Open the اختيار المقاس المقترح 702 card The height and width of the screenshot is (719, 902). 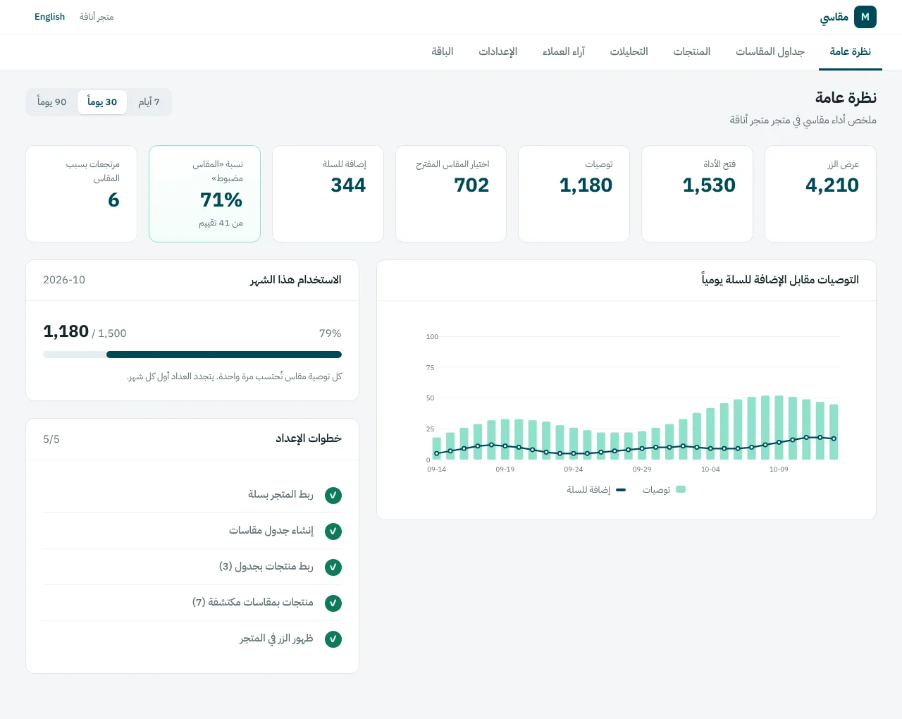pyautogui.click(x=451, y=194)
